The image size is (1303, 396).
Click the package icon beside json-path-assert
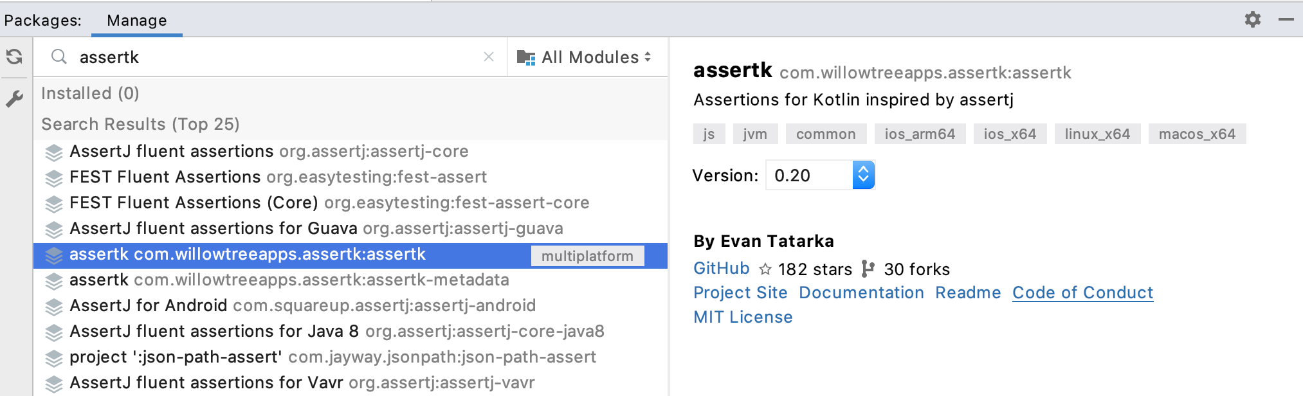pyautogui.click(x=54, y=358)
